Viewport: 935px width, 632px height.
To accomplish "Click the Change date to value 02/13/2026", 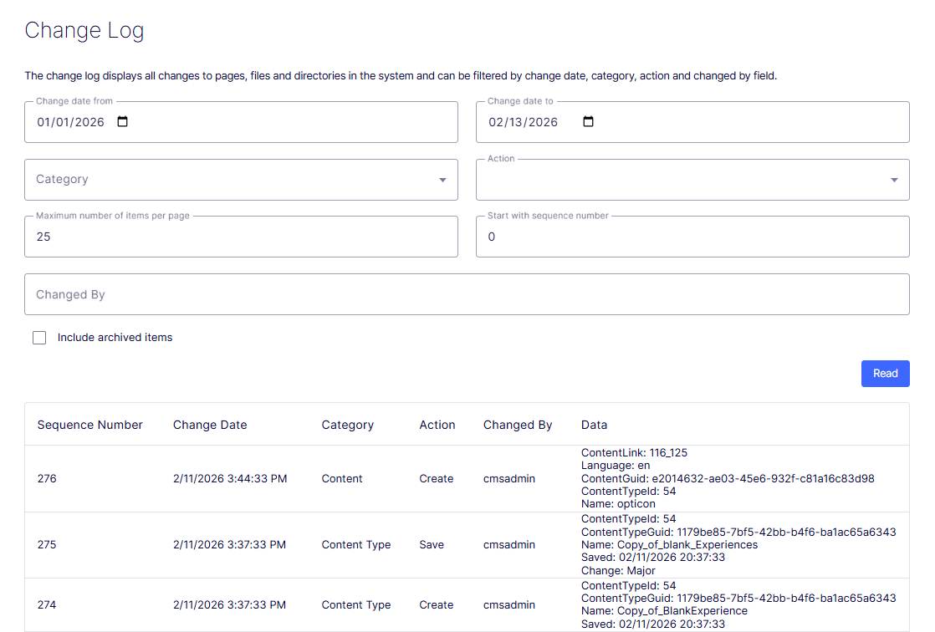I will click(x=523, y=122).
